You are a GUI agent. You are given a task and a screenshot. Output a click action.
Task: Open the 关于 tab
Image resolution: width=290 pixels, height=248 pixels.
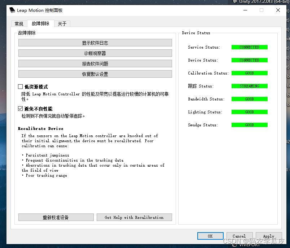point(62,24)
